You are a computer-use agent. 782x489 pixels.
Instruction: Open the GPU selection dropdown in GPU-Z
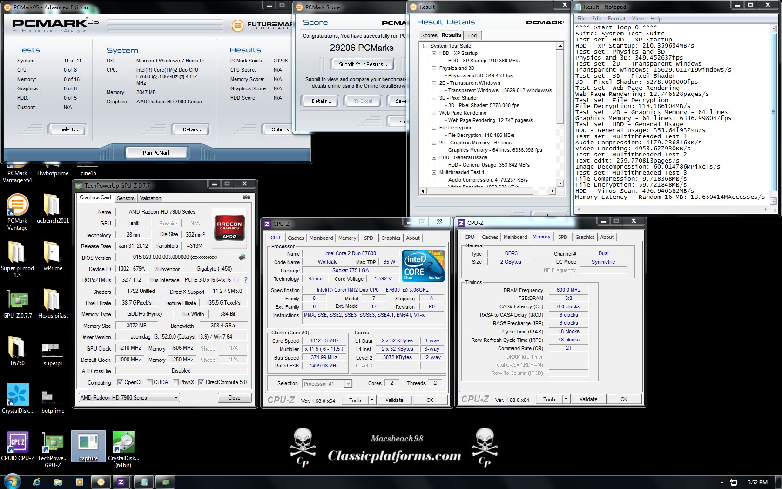pos(129,398)
